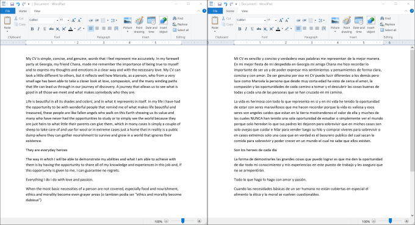Click Insert object in left WordPad window
The image size is (415, 225).
[x=164, y=25]
